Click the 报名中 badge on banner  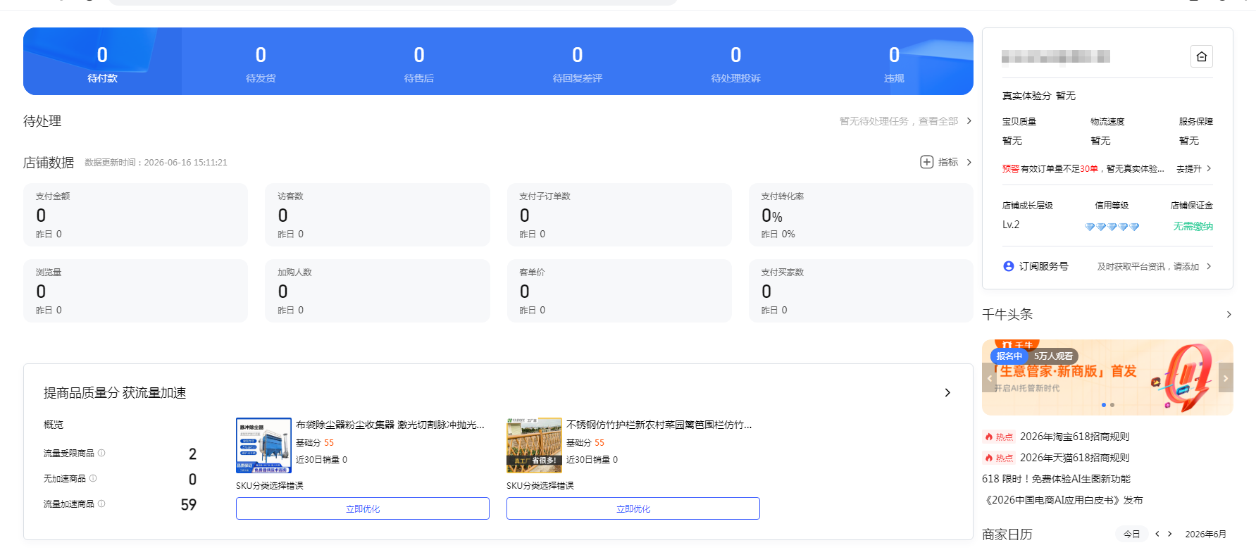pyautogui.click(x=1009, y=356)
